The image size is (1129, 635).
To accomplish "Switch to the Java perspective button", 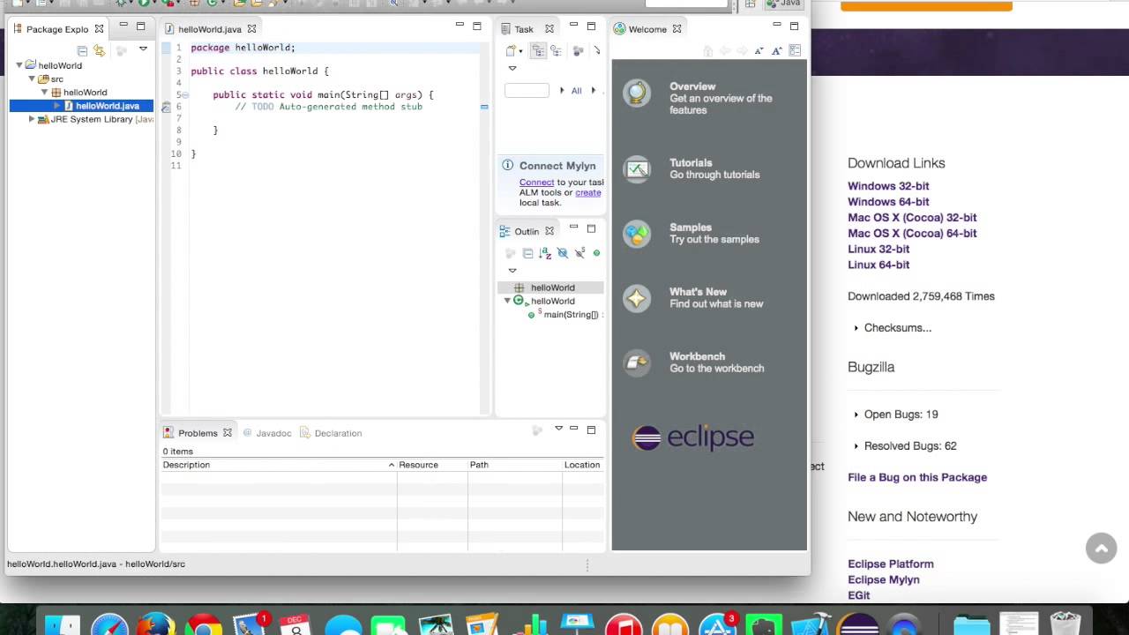I will [x=783, y=4].
